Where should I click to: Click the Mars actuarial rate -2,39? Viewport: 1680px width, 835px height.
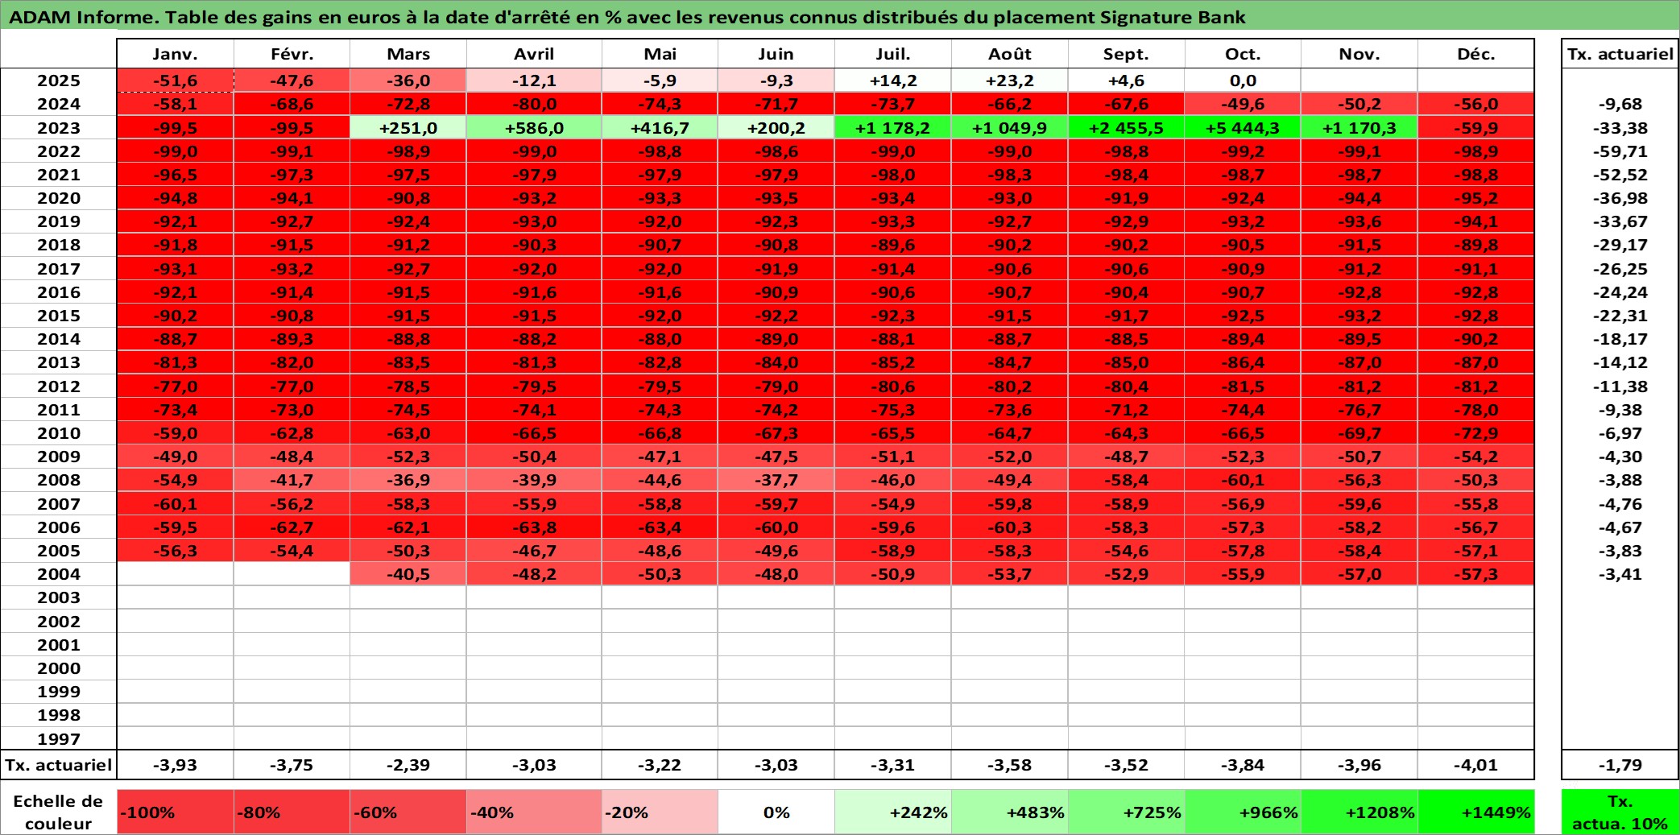(408, 765)
